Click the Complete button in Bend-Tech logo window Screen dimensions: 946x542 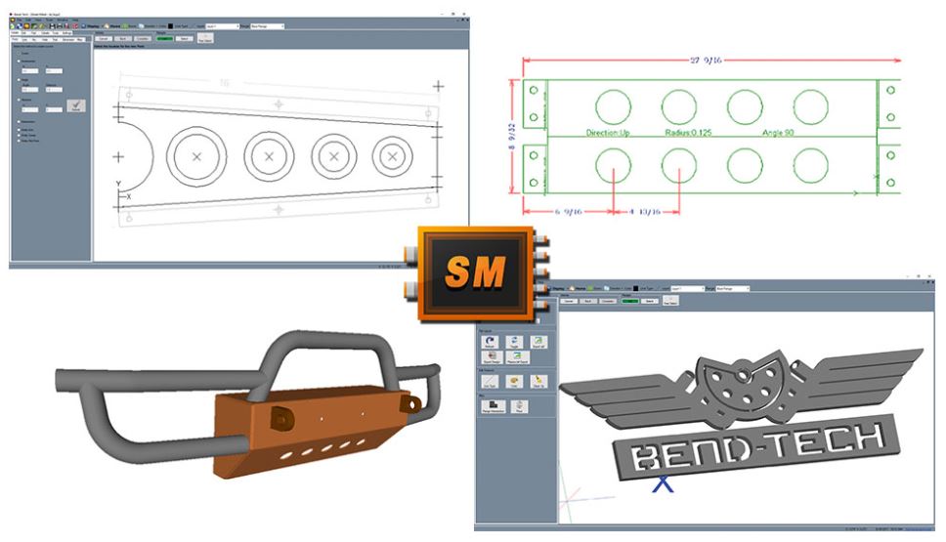608,301
